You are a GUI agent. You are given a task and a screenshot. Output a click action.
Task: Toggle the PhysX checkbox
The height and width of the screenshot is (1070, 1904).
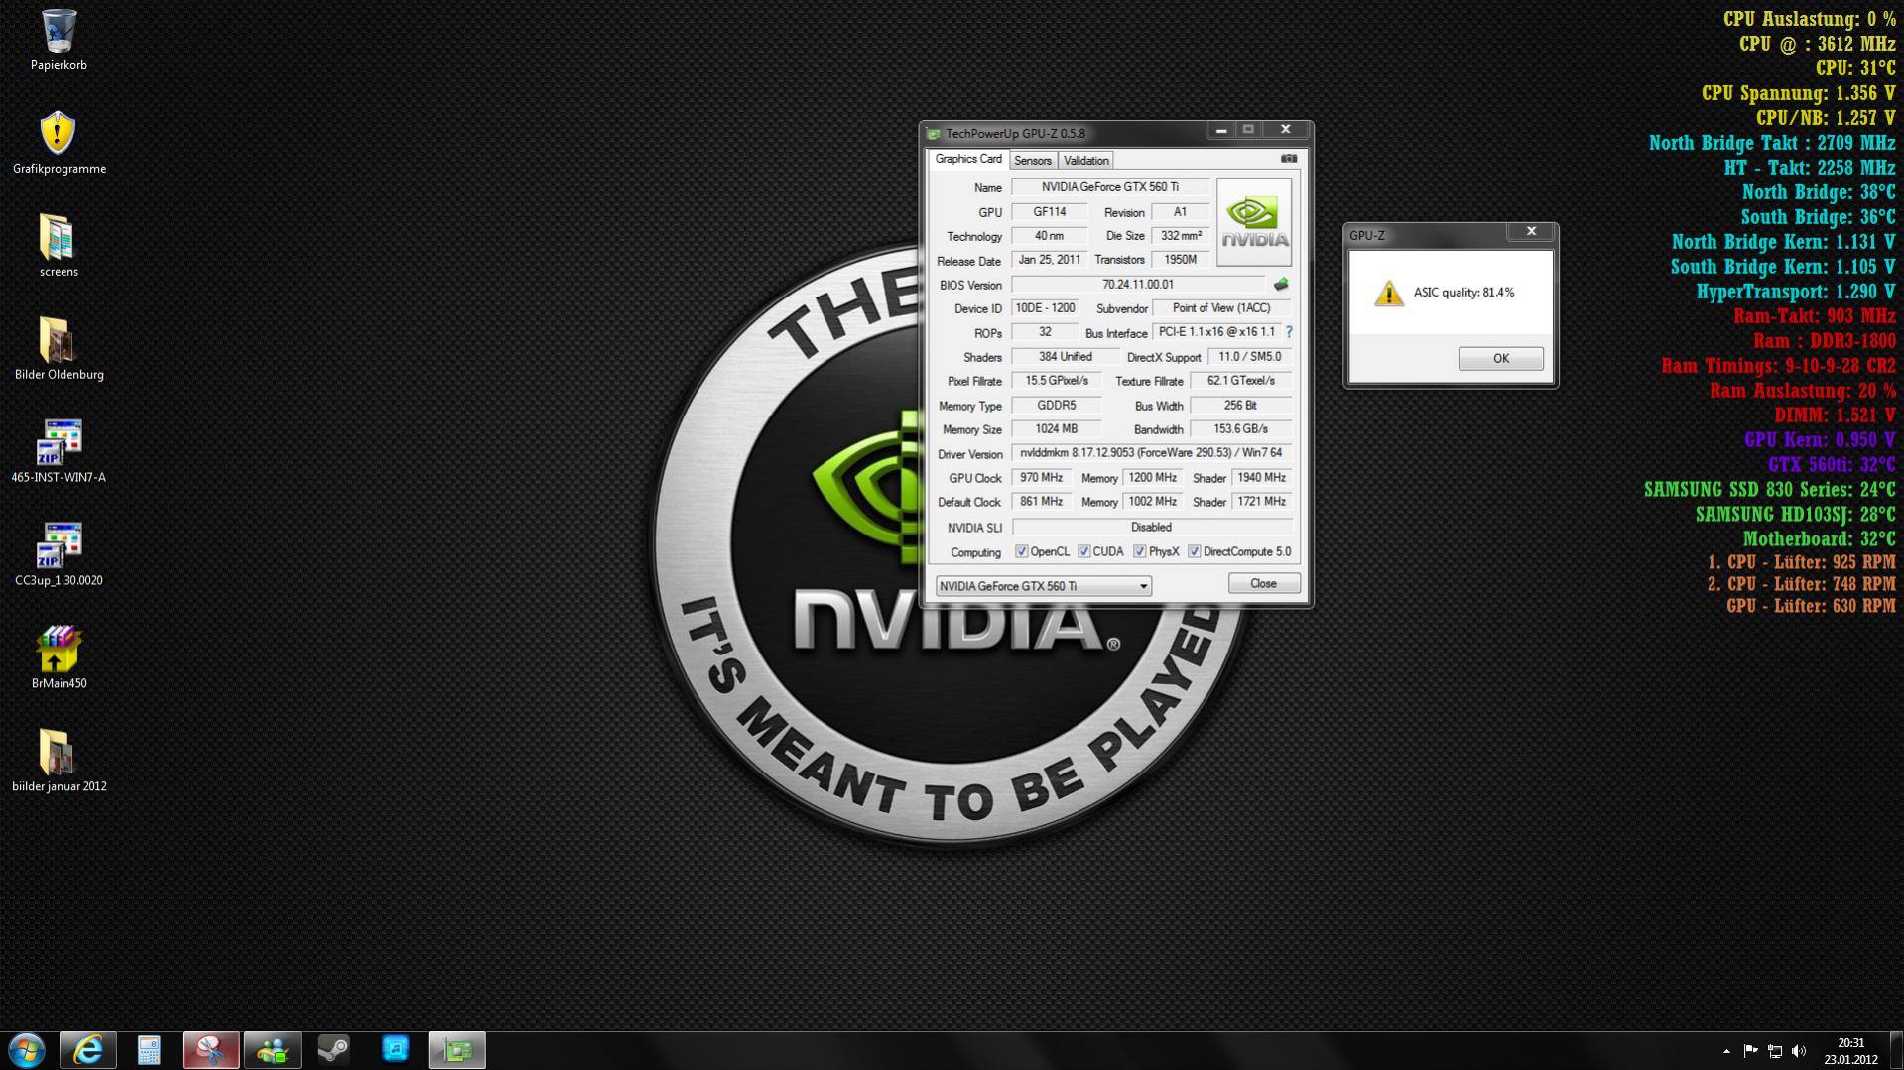[1139, 551]
